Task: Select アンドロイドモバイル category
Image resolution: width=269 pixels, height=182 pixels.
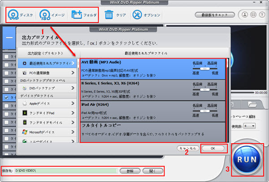Action: point(47,123)
